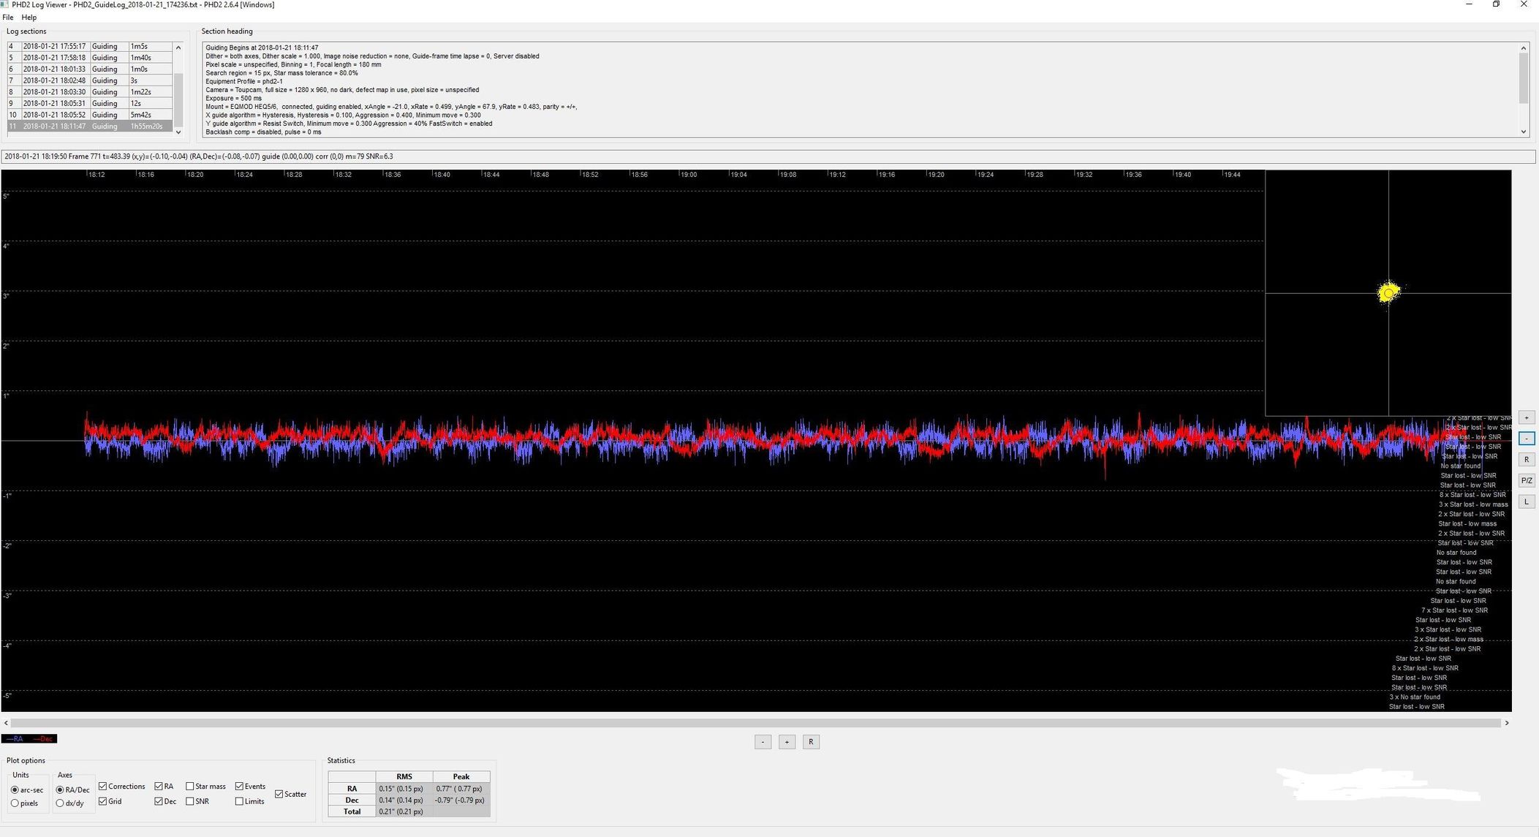
Task: Open the Help menu
Action: (x=29, y=17)
